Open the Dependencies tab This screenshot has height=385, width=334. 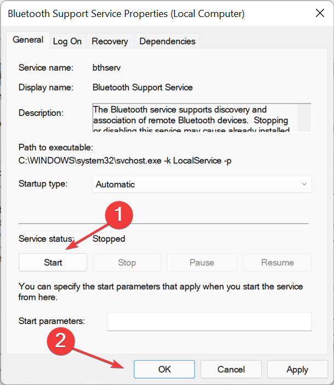167,41
